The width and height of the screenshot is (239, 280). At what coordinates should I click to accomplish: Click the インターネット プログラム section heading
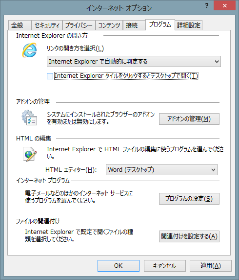point(43,181)
